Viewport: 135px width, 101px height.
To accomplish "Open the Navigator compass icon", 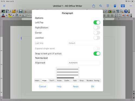I will pos(106,11).
